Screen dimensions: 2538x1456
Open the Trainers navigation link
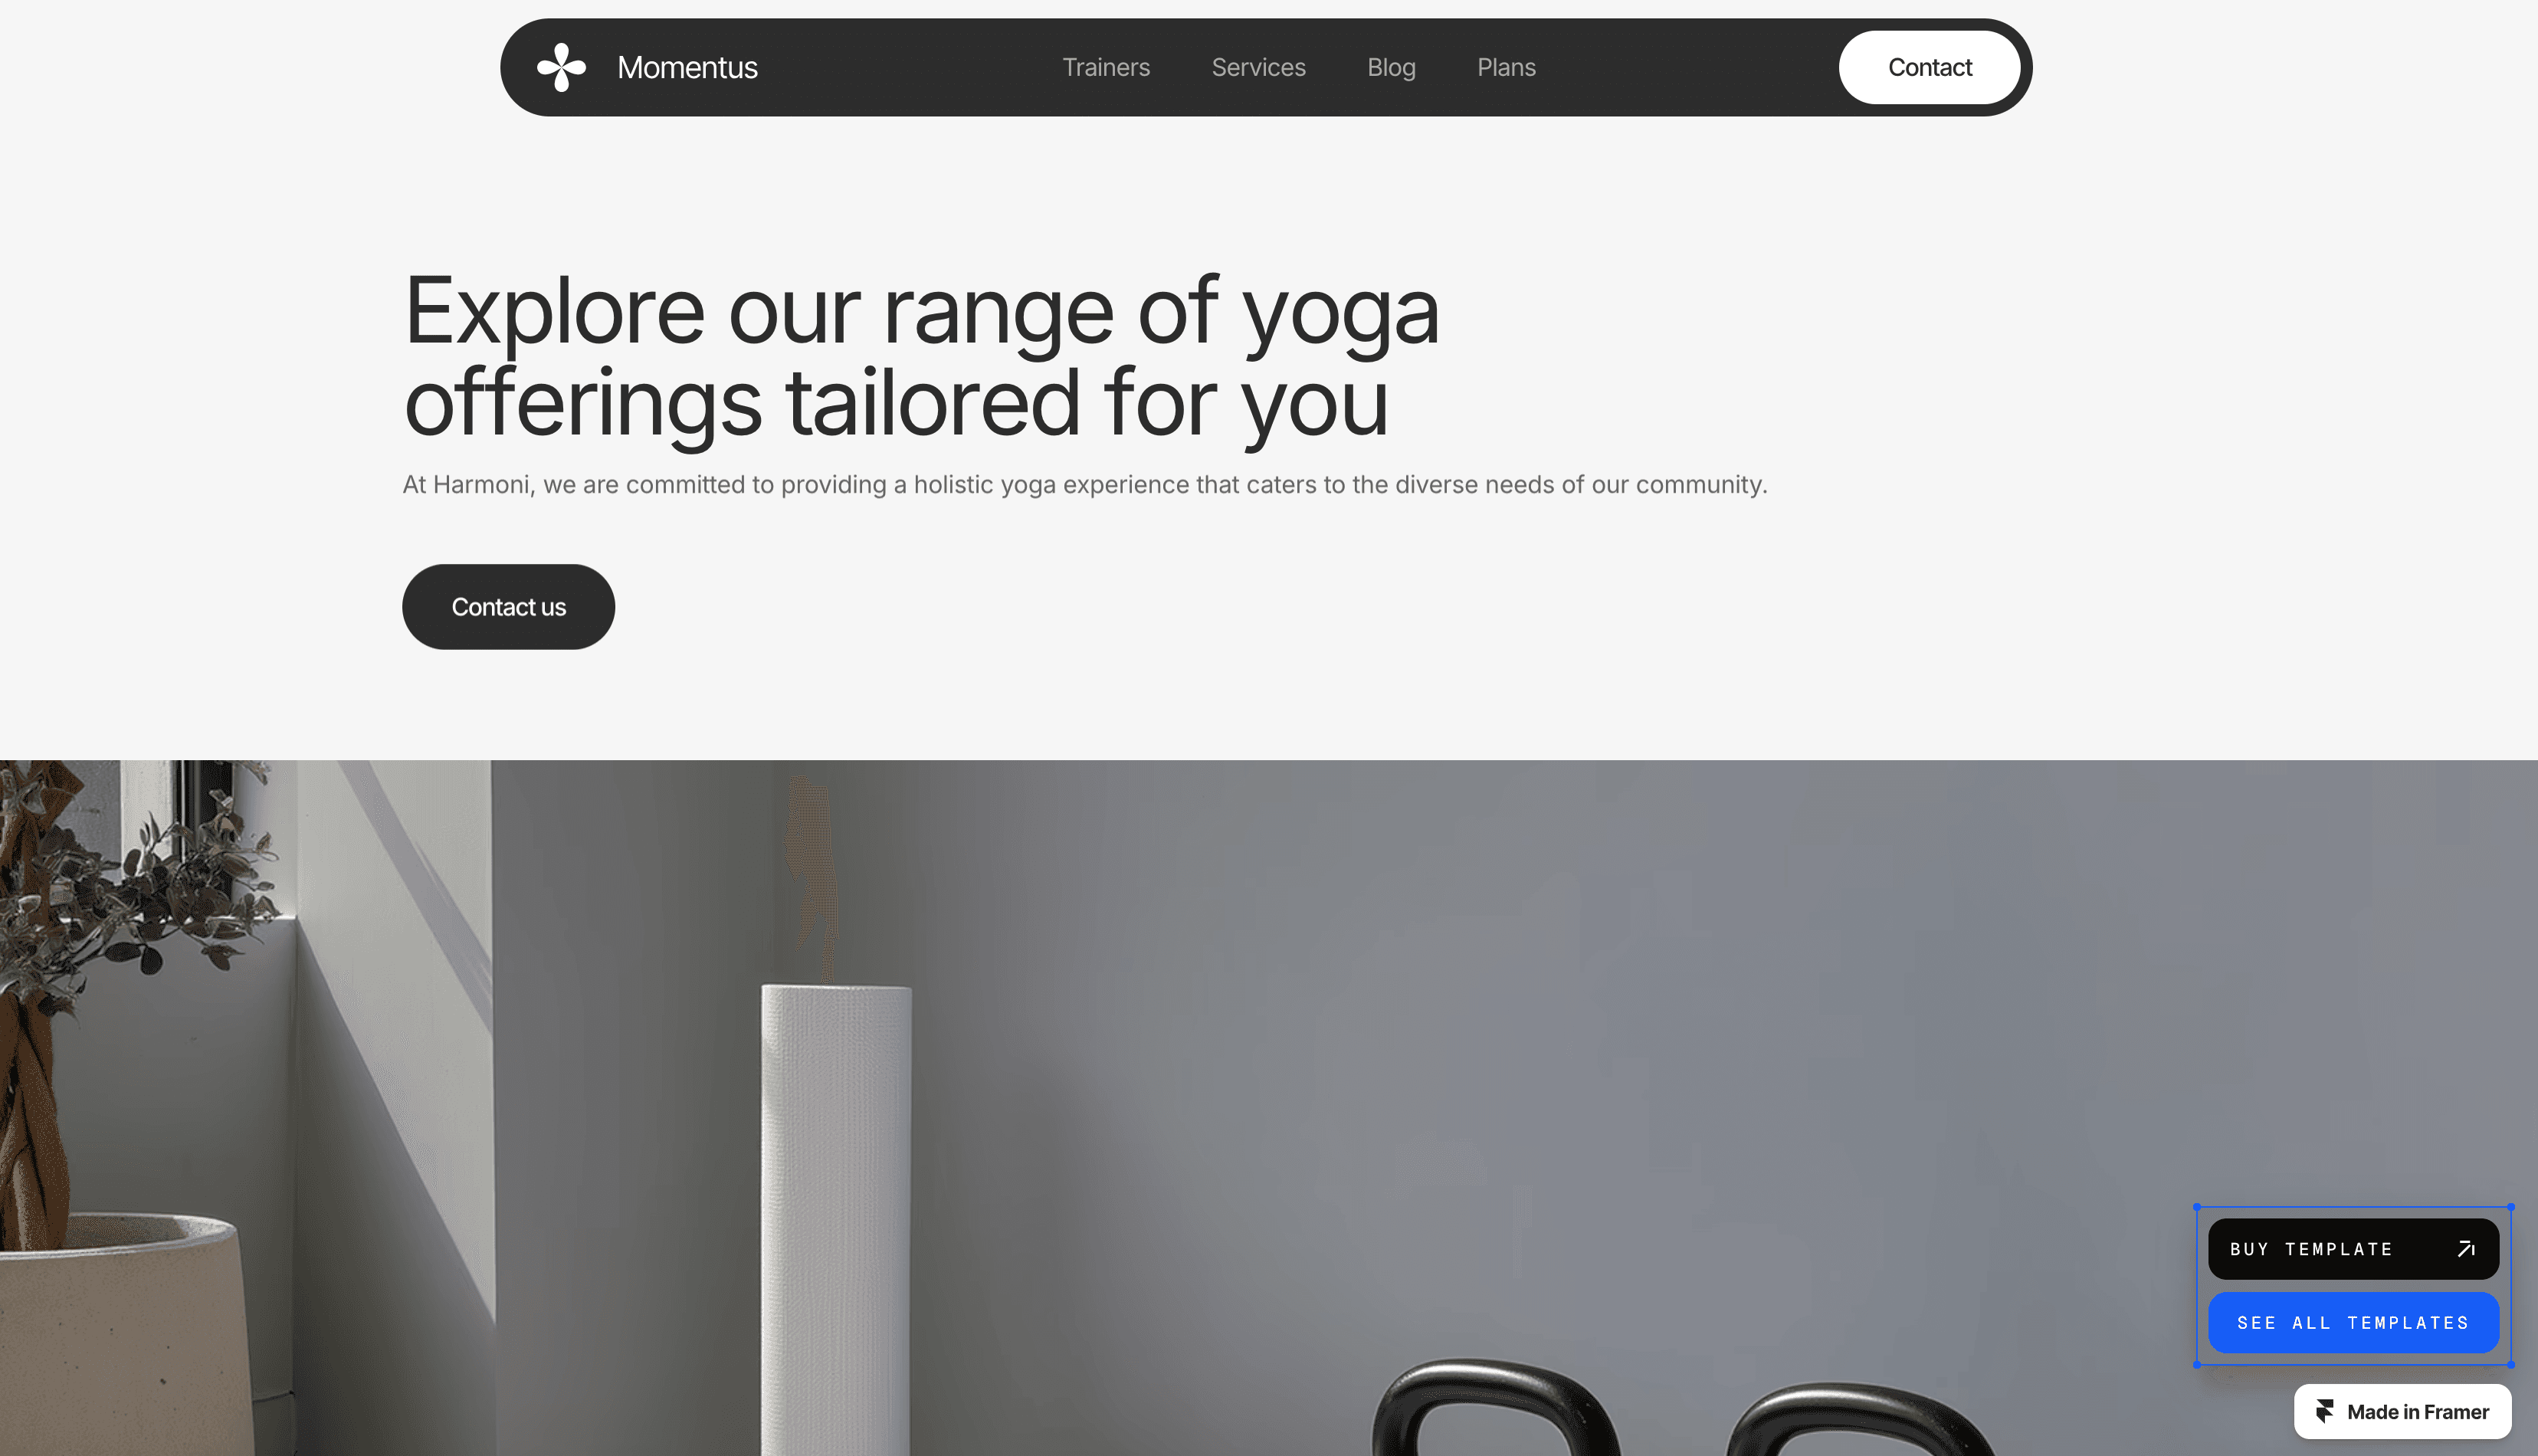pyautogui.click(x=1106, y=67)
